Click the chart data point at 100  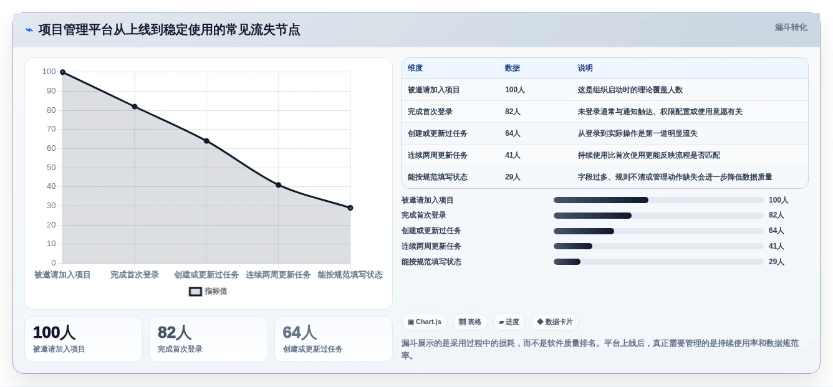tap(62, 72)
